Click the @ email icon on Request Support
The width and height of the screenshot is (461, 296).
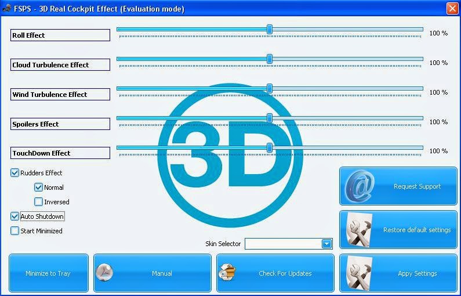(x=360, y=186)
